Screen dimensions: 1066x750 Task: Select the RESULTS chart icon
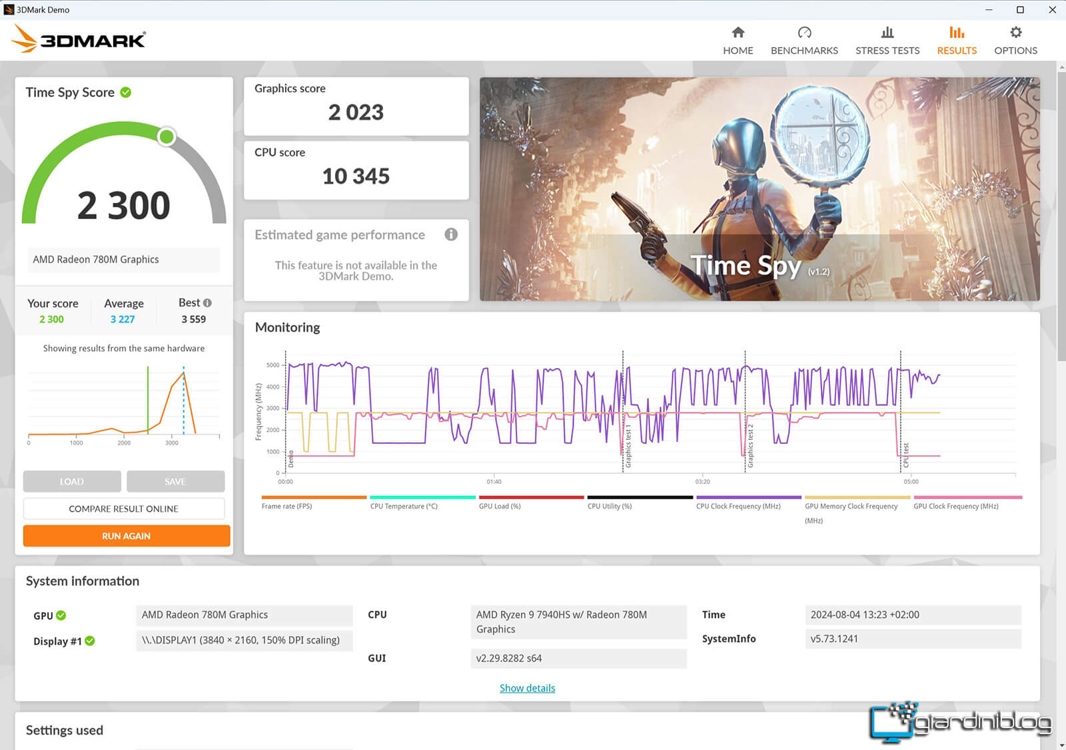point(957,32)
